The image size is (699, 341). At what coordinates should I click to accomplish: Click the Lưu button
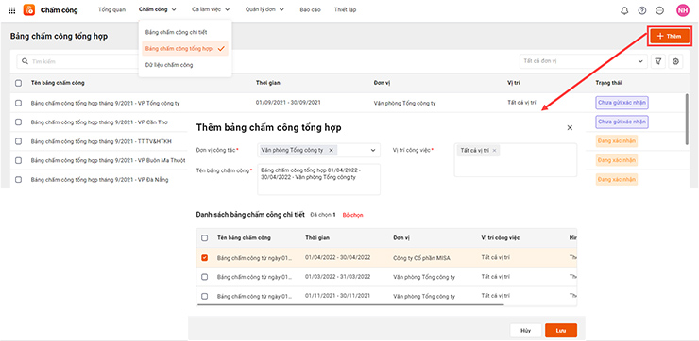561,331
